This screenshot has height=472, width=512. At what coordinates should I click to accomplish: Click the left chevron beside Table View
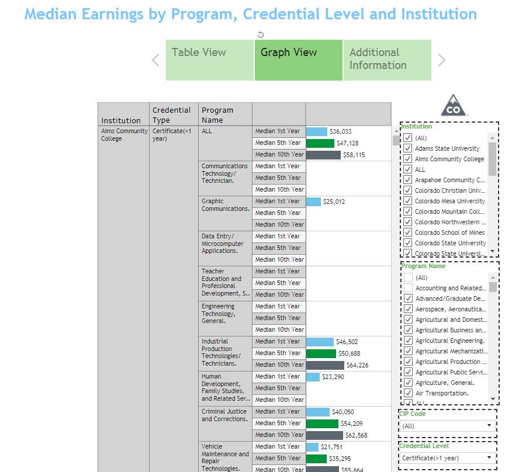[x=155, y=60]
